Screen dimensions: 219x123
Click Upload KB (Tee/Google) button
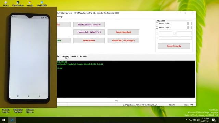click(124, 40)
